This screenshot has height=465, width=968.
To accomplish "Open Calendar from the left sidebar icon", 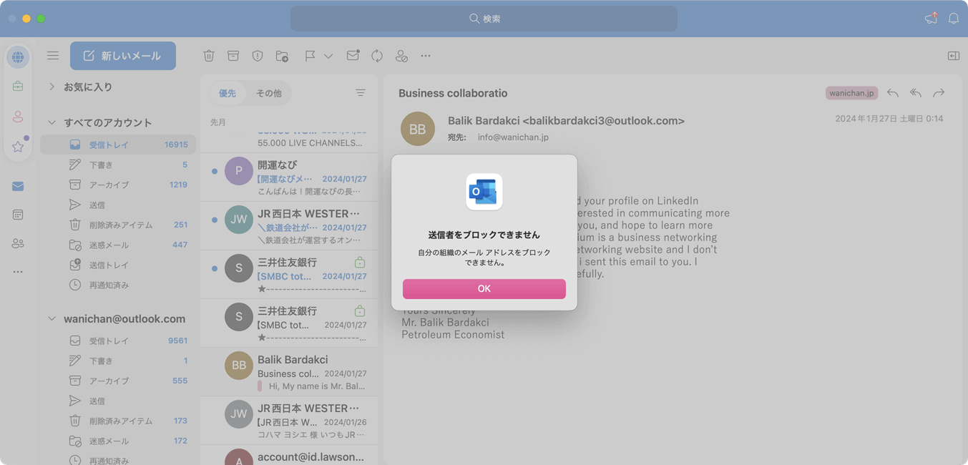I will click(x=18, y=214).
